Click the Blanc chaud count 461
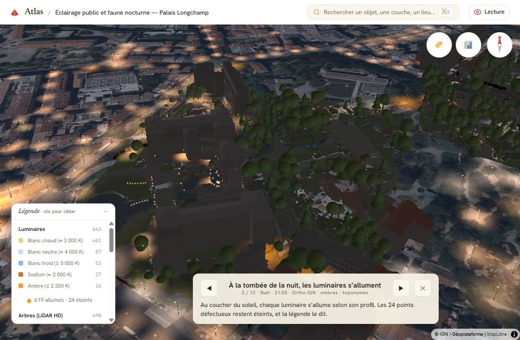 click(97, 240)
